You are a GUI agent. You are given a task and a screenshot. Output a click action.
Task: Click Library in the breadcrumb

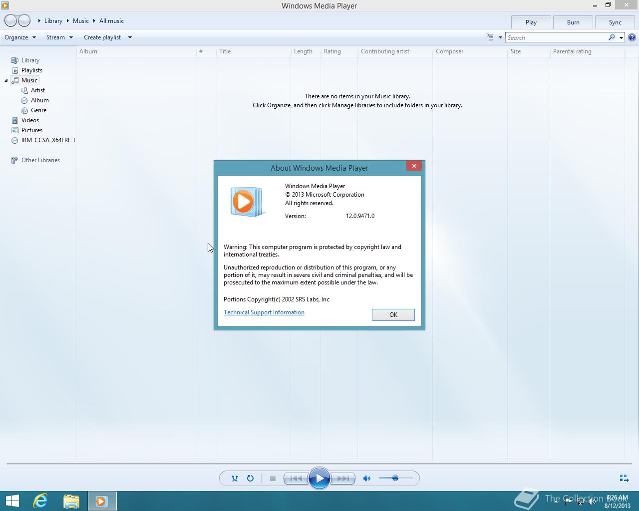pos(53,21)
